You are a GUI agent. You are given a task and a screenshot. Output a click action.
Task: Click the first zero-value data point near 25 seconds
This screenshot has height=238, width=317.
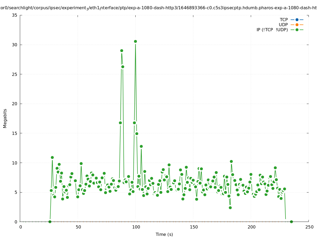coord(50,222)
